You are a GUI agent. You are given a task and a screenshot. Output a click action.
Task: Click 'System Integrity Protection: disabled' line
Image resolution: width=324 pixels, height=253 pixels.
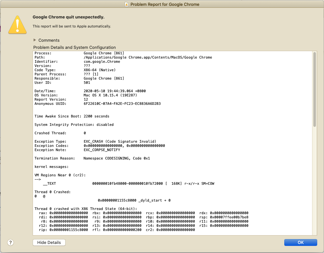[74, 125]
